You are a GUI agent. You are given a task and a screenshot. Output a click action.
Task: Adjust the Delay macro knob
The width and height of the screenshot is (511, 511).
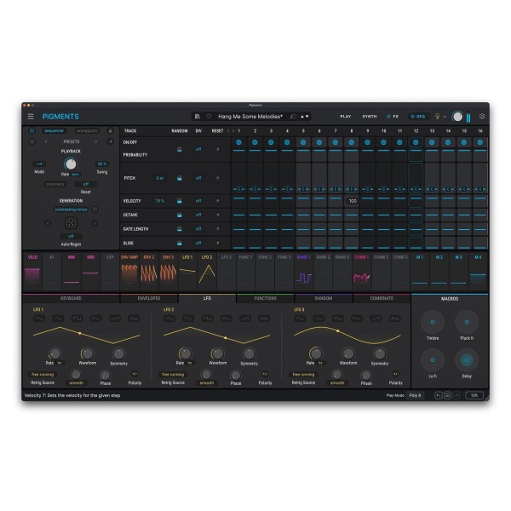tap(467, 359)
